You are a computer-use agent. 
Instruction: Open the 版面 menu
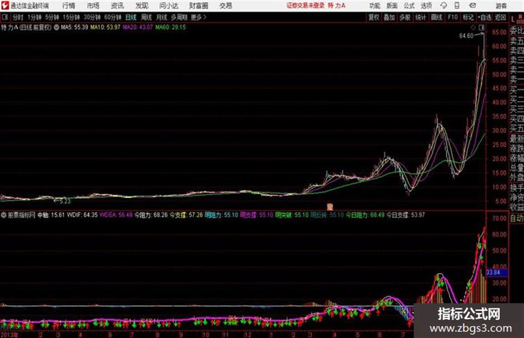click(391, 6)
